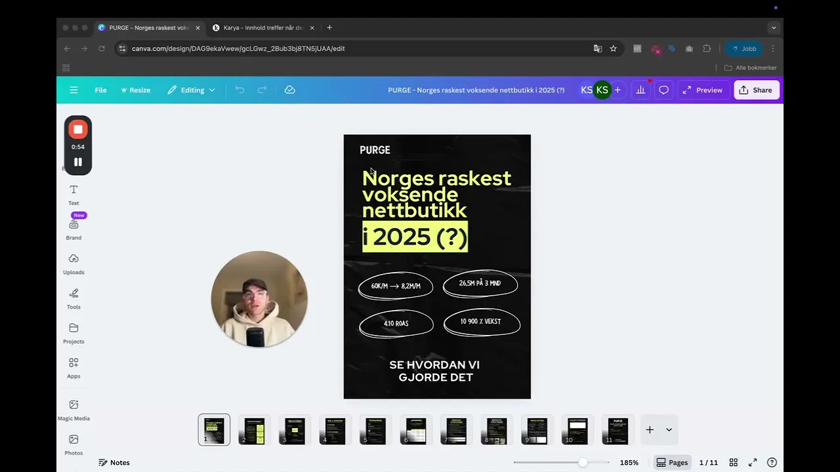Add people with the plus icon
The width and height of the screenshot is (840, 472).
pyautogui.click(x=618, y=90)
